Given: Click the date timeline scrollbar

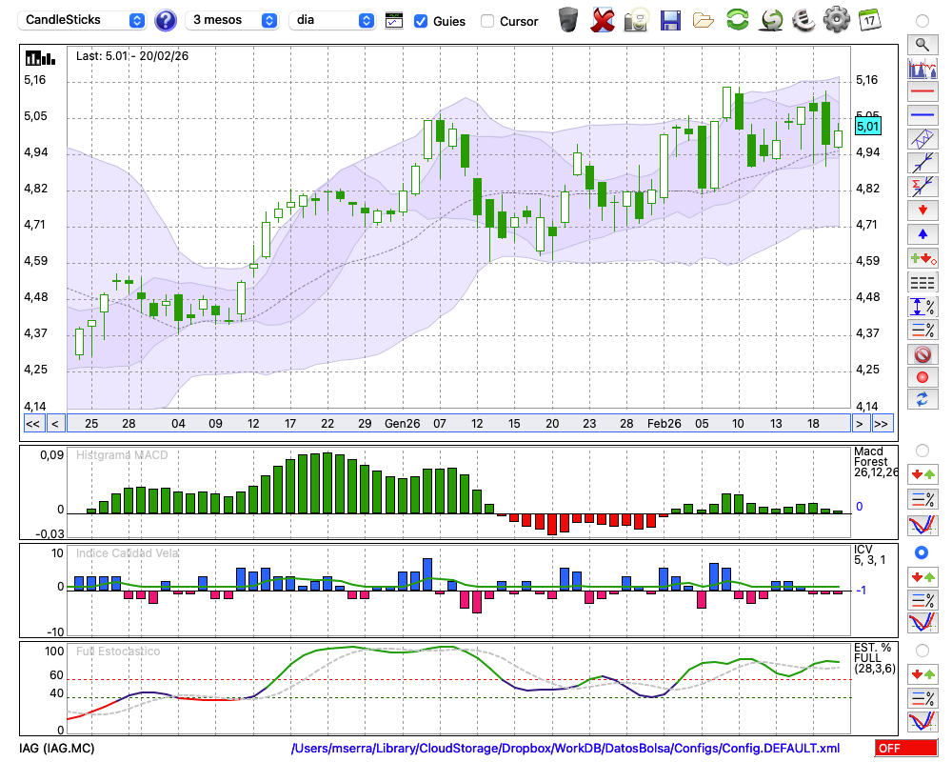Looking at the screenshot, I should click(457, 424).
